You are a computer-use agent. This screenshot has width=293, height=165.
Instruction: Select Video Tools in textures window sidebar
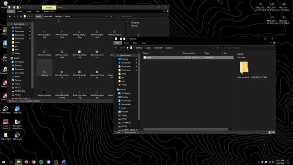tap(126, 70)
